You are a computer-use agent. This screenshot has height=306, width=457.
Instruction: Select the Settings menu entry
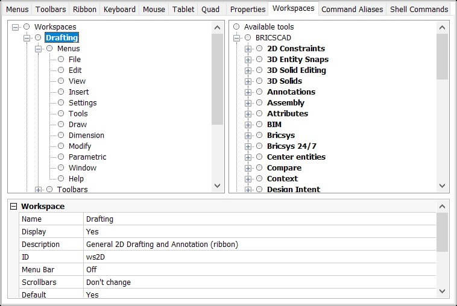click(x=83, y=103)
